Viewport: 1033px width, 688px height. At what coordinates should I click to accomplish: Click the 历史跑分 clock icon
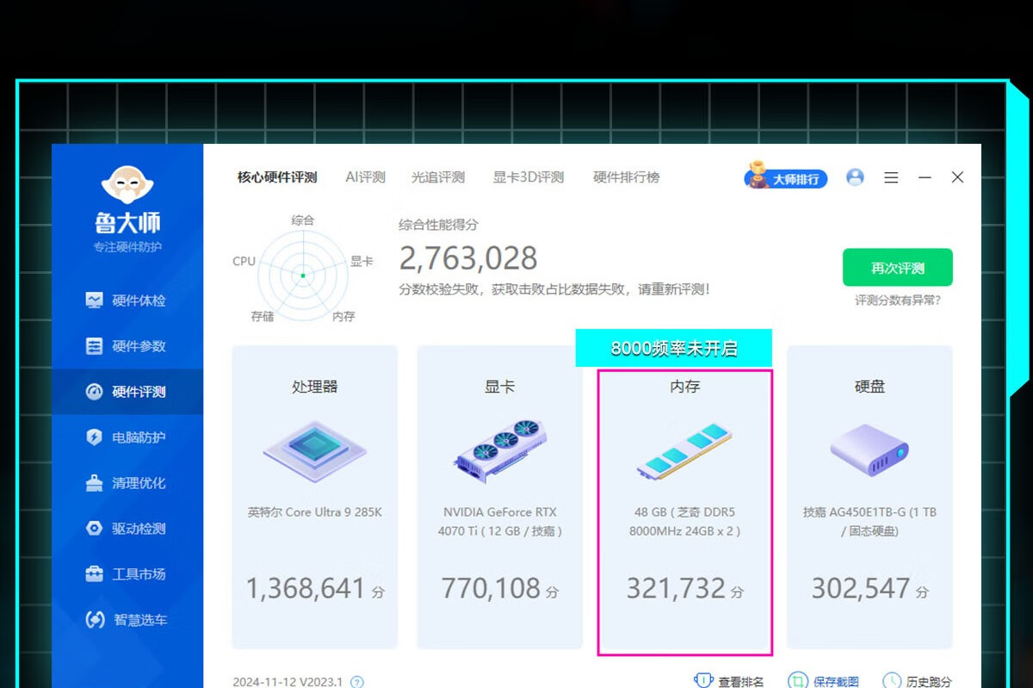(892, 680)
